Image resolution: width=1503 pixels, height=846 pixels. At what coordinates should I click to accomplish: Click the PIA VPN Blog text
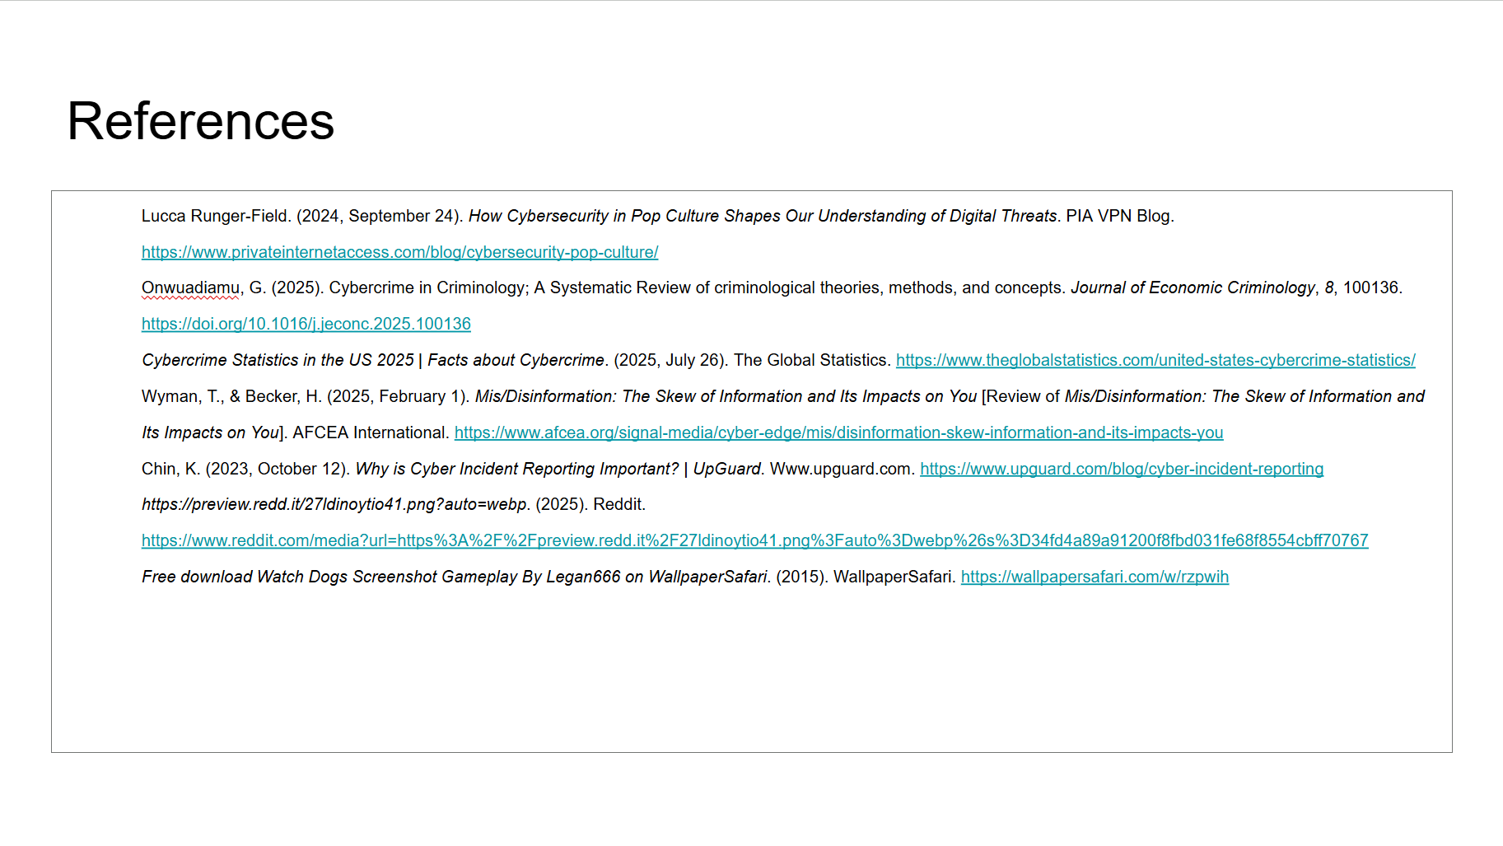coord(1119,216)
